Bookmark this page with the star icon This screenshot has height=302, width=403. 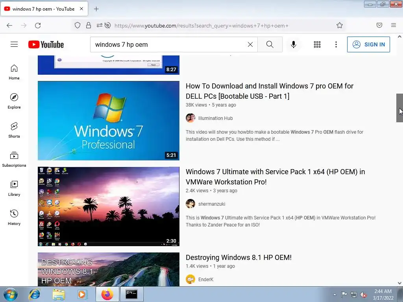pyautogui.click(x=340, y=25)
